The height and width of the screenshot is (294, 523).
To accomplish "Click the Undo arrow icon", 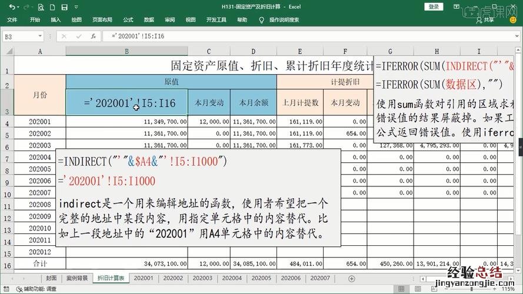I will click(12, 7).
